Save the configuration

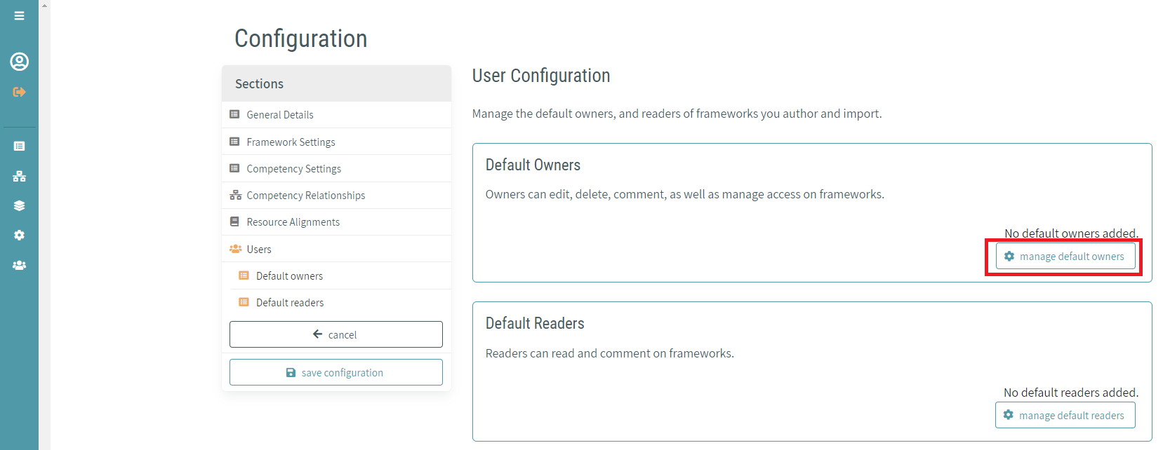coord(336,372)
